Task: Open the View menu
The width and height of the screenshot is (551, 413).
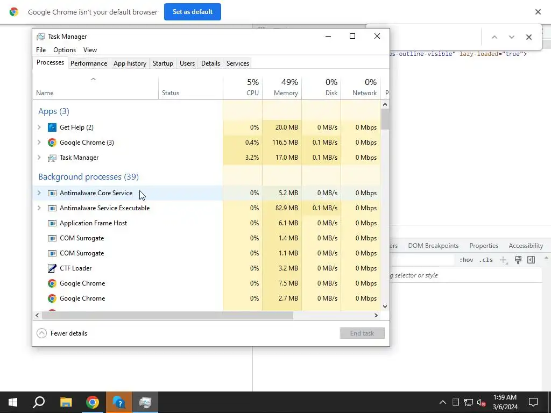Action: pos(90,50)
